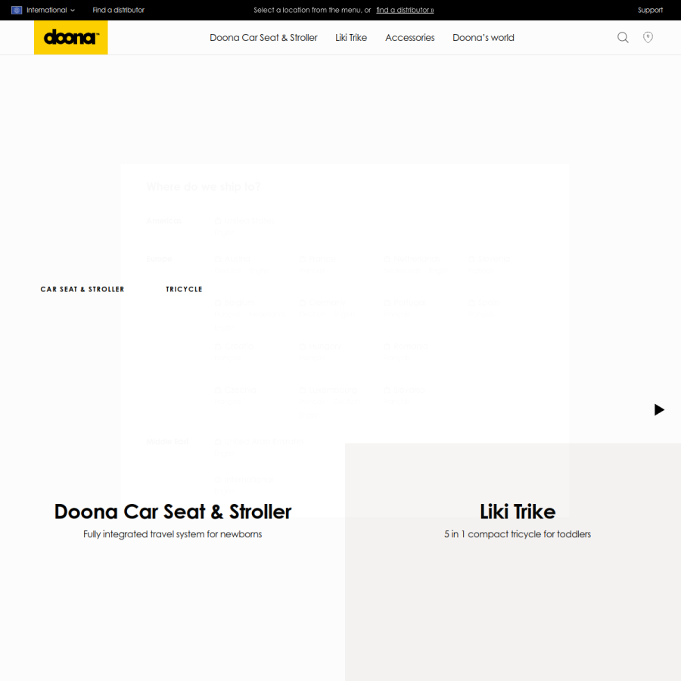Click 'Fully integrated travel system for newborns' text
The image size is (681, 681).
(173, 534)
